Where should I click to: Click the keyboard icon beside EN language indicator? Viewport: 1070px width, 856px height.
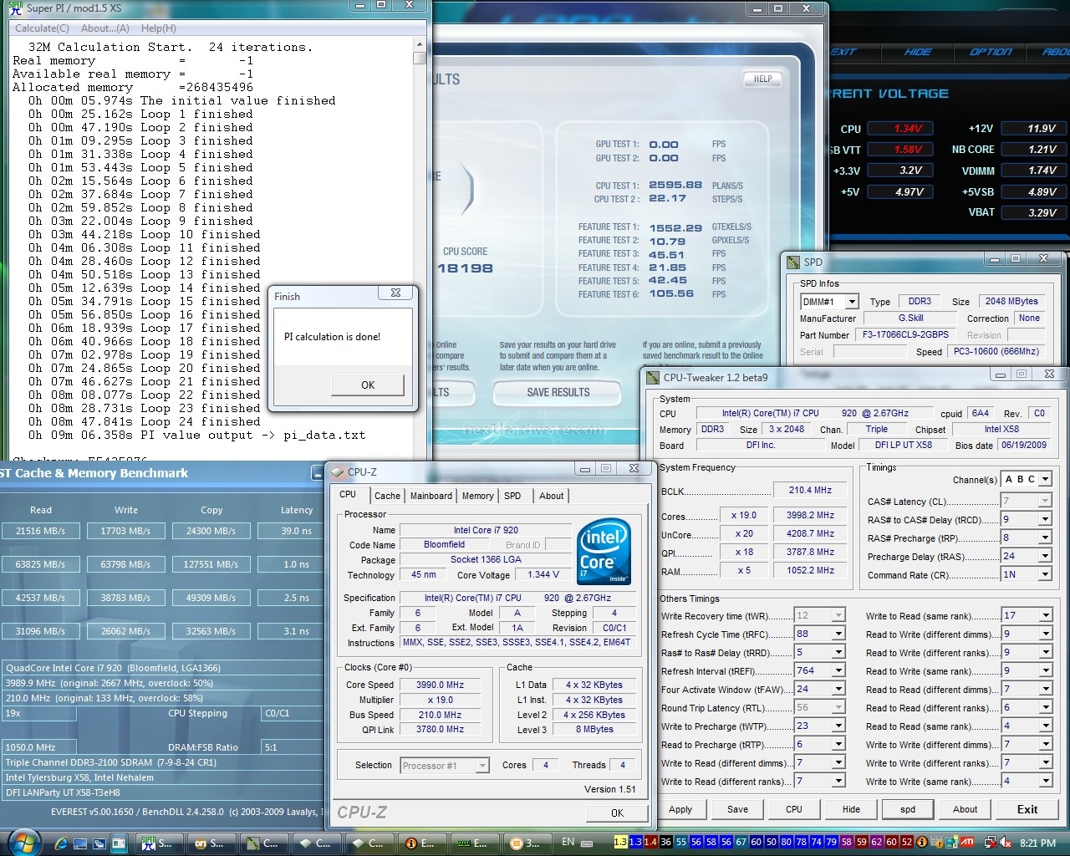click(x=585, y=842)
